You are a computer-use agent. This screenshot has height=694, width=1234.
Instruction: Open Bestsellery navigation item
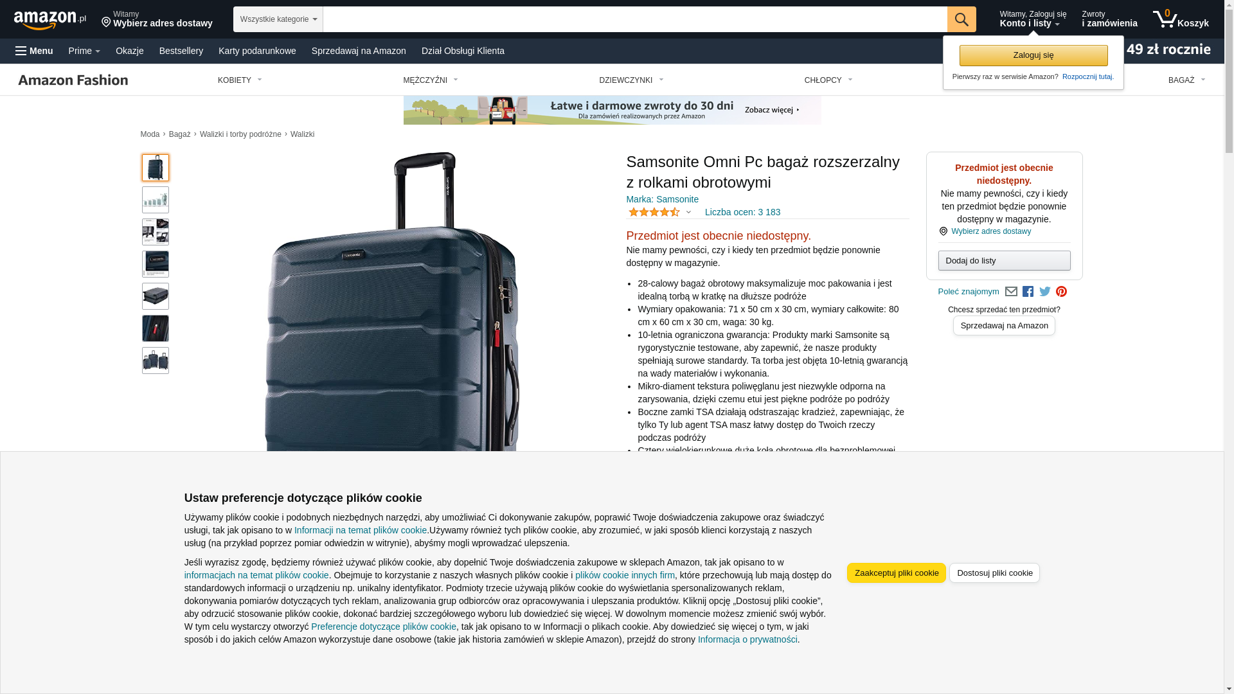(181, 51)
